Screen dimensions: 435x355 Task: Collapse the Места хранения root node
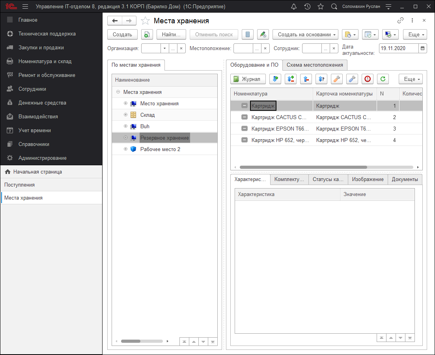118,92
